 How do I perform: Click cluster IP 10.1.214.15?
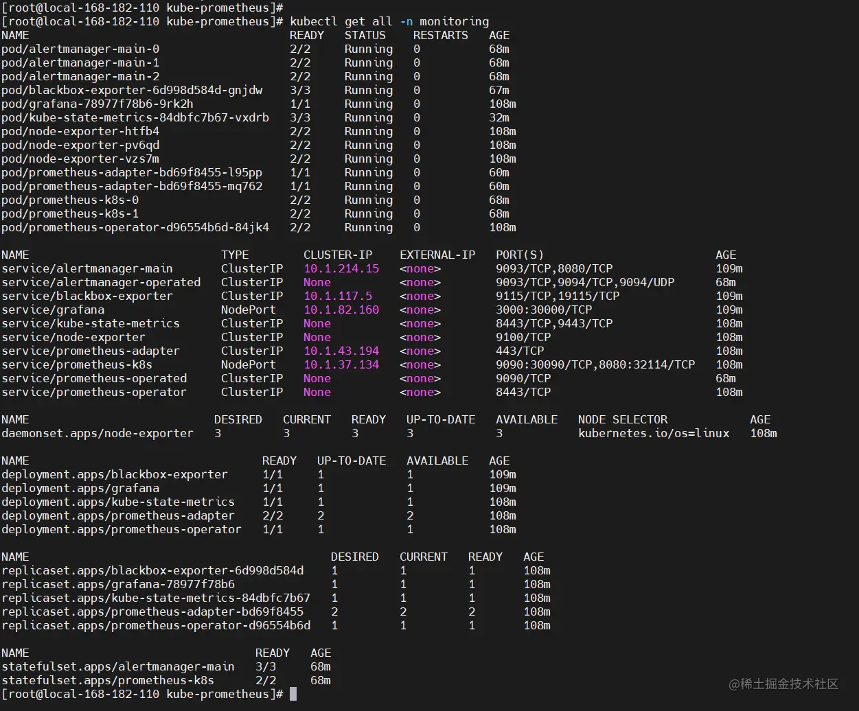point(341,269)
